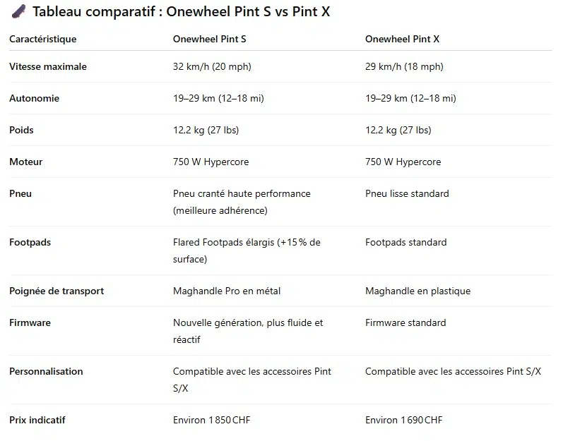The image size is (580, 441).
Task: Select the 'Tableau comparatif' heading text
Action: click(x=94, y=11)
